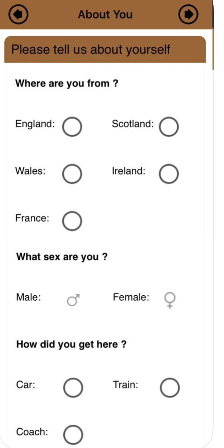Viewport: 224px width, 448px height.
Task: Click the Male label text
Action: pos(29,297)
